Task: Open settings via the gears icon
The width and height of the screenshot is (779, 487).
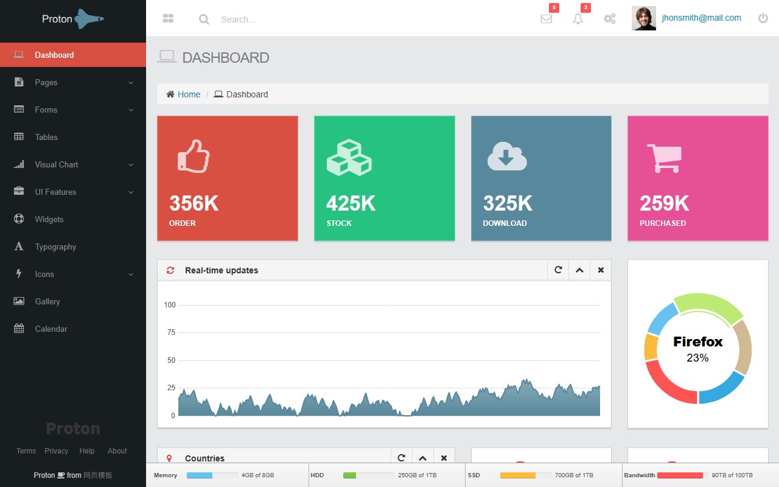Action: (610, 19)
